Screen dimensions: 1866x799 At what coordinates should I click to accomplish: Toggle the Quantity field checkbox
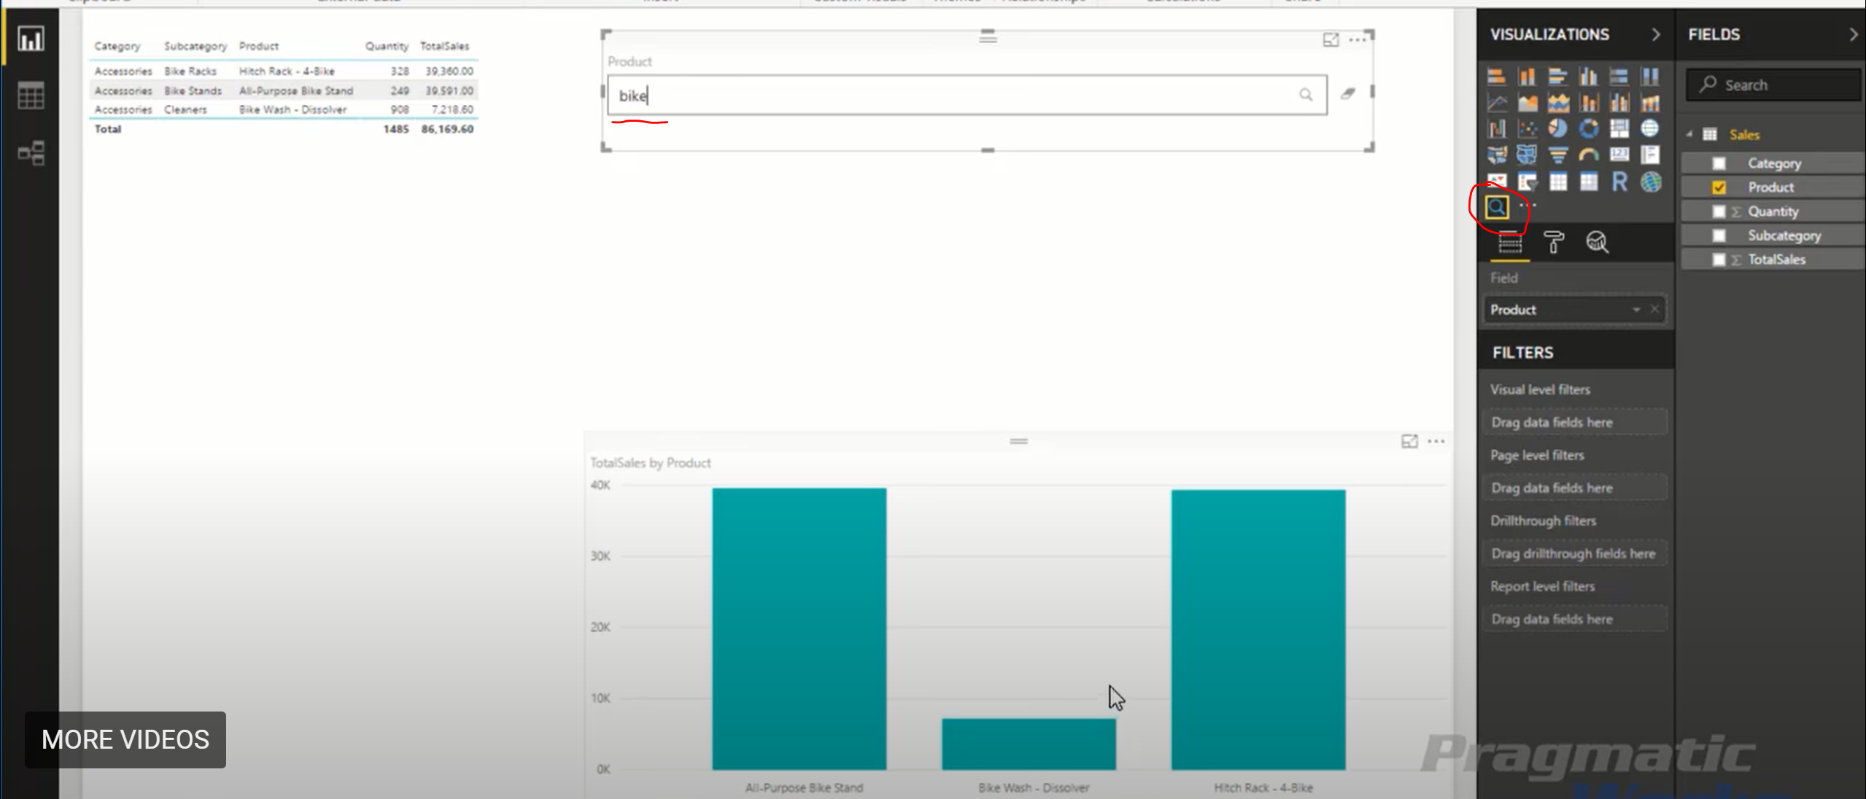(x=1719, y=211)
